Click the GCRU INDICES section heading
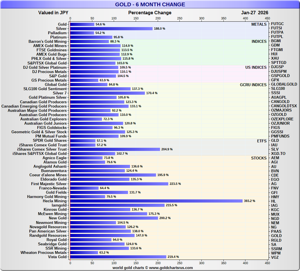Image resolution: width=300 pixels, height=271 pixels. (253, 85)
